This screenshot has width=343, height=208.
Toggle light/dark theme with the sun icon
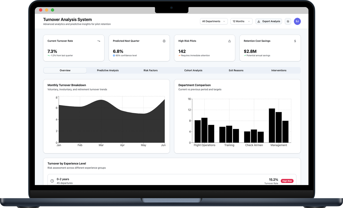(x=288, y=21)
